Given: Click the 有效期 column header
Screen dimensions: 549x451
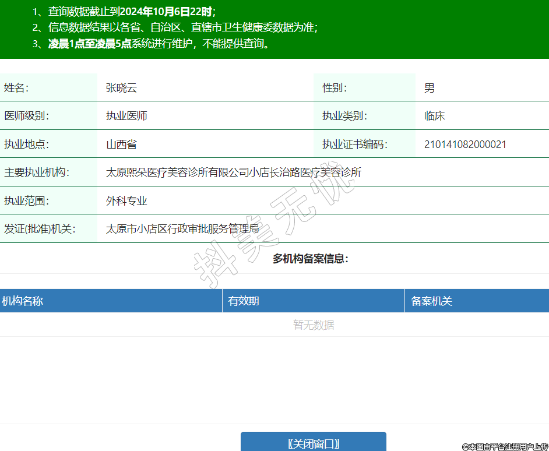Looking at the screenshot, I should 244,301.
